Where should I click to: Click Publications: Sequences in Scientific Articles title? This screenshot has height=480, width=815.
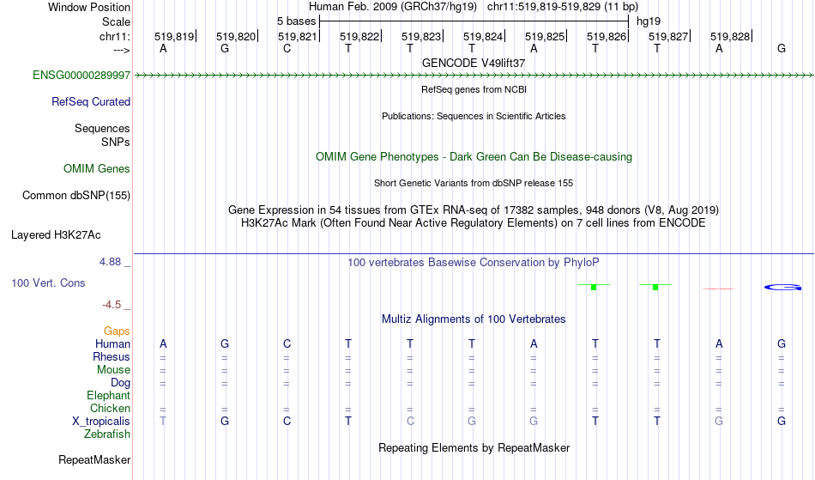tap(474, 116)
